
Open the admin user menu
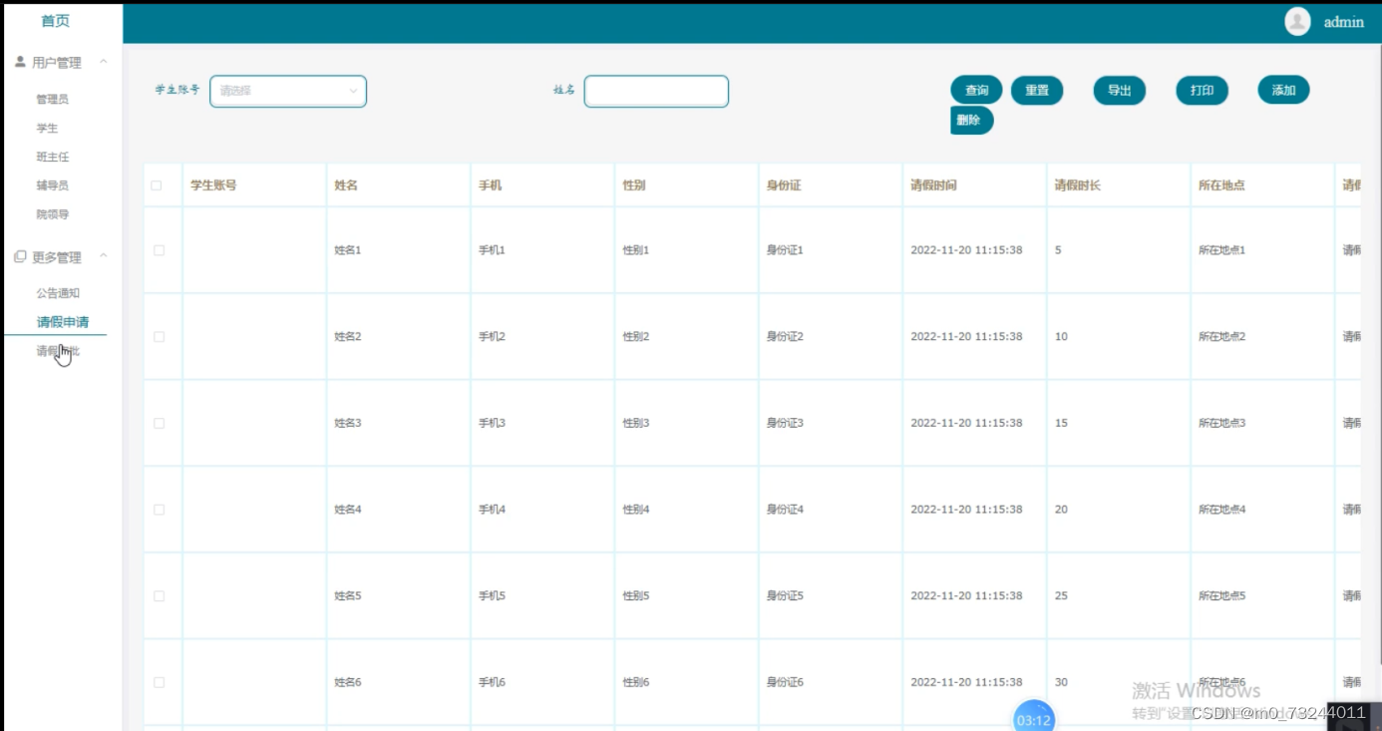(x=1343, y=22)
